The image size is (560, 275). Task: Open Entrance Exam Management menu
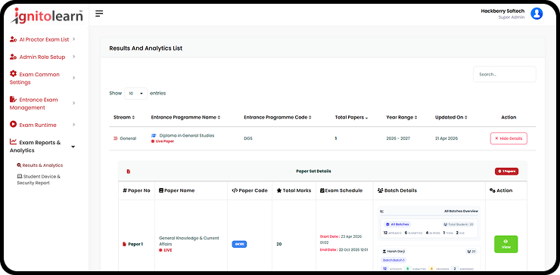coord(42,104)
